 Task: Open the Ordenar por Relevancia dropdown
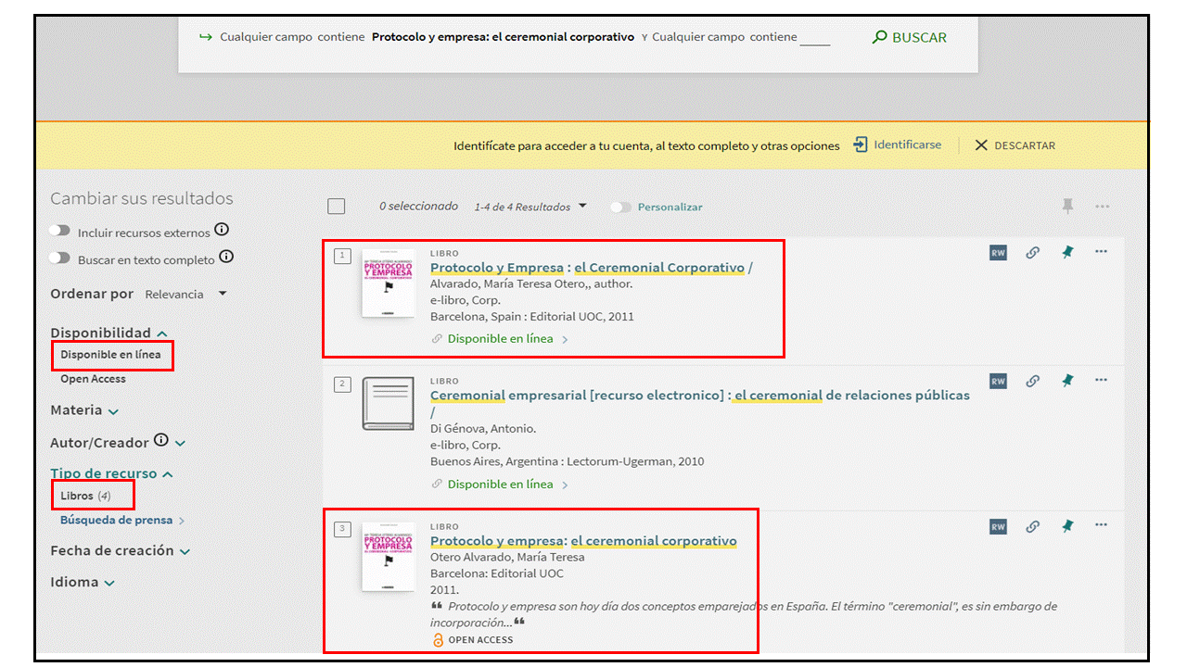tap(185, 294)
